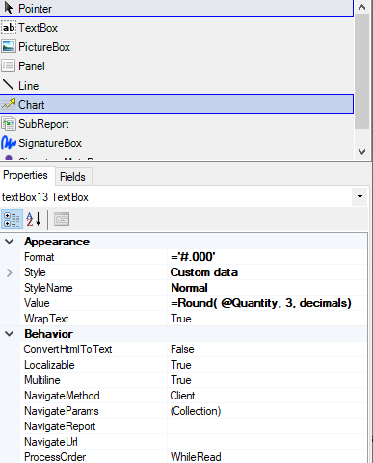Image resolution: width=373 pixels, height=463 pixels.
Task: Select the Value property label
Action: coord(37,303)
